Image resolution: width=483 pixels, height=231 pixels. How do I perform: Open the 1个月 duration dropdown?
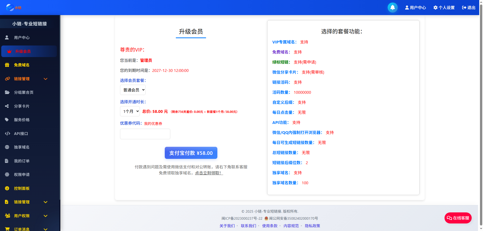pyautogui.click(x=130, y=111)
